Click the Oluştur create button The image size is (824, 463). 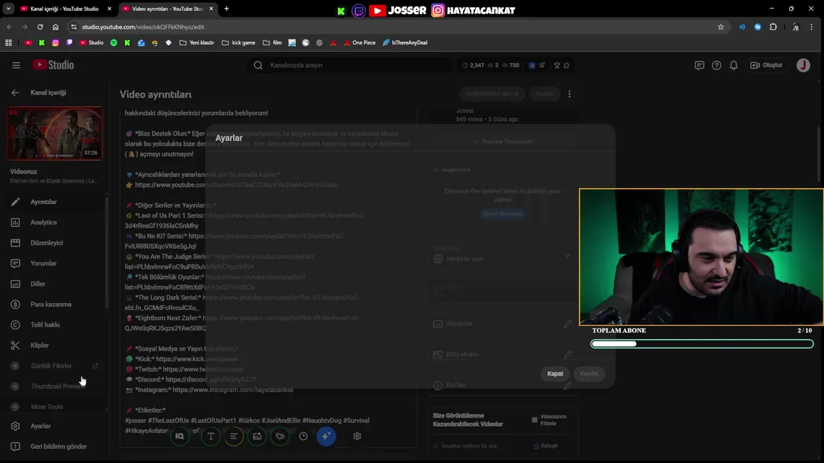tap(767, 65)
